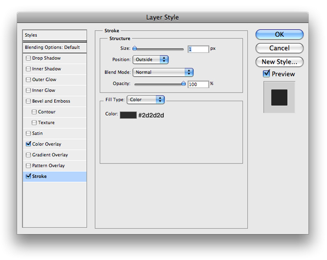Image resolution: width=327 pixels, height=260 pixels.
Task: Confirm with the OK button
Action: (279, 34)
